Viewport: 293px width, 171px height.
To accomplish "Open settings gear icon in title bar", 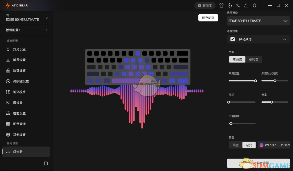I will click(x=254, y=6).
